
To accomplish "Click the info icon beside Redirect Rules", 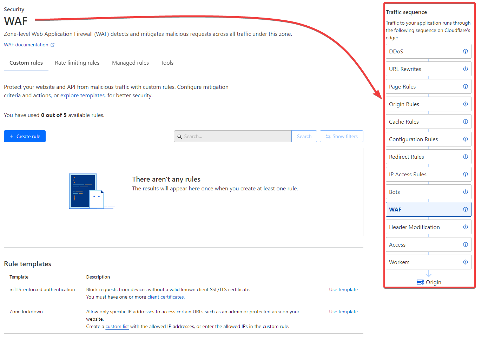I will [466, 157].
